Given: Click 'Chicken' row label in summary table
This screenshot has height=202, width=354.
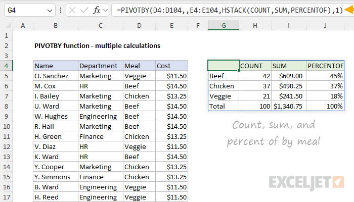Looking at the screenshot, I should click(224, 86).
